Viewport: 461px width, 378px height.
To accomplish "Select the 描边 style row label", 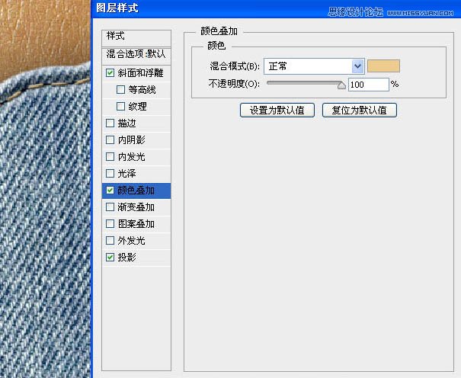I will (126, 123).
